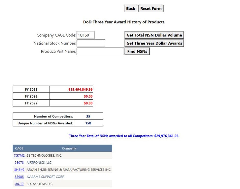The height and width of the screenshot is (189, 240).
Task: Click the FY 2026 row label
Action: (31, 96)
